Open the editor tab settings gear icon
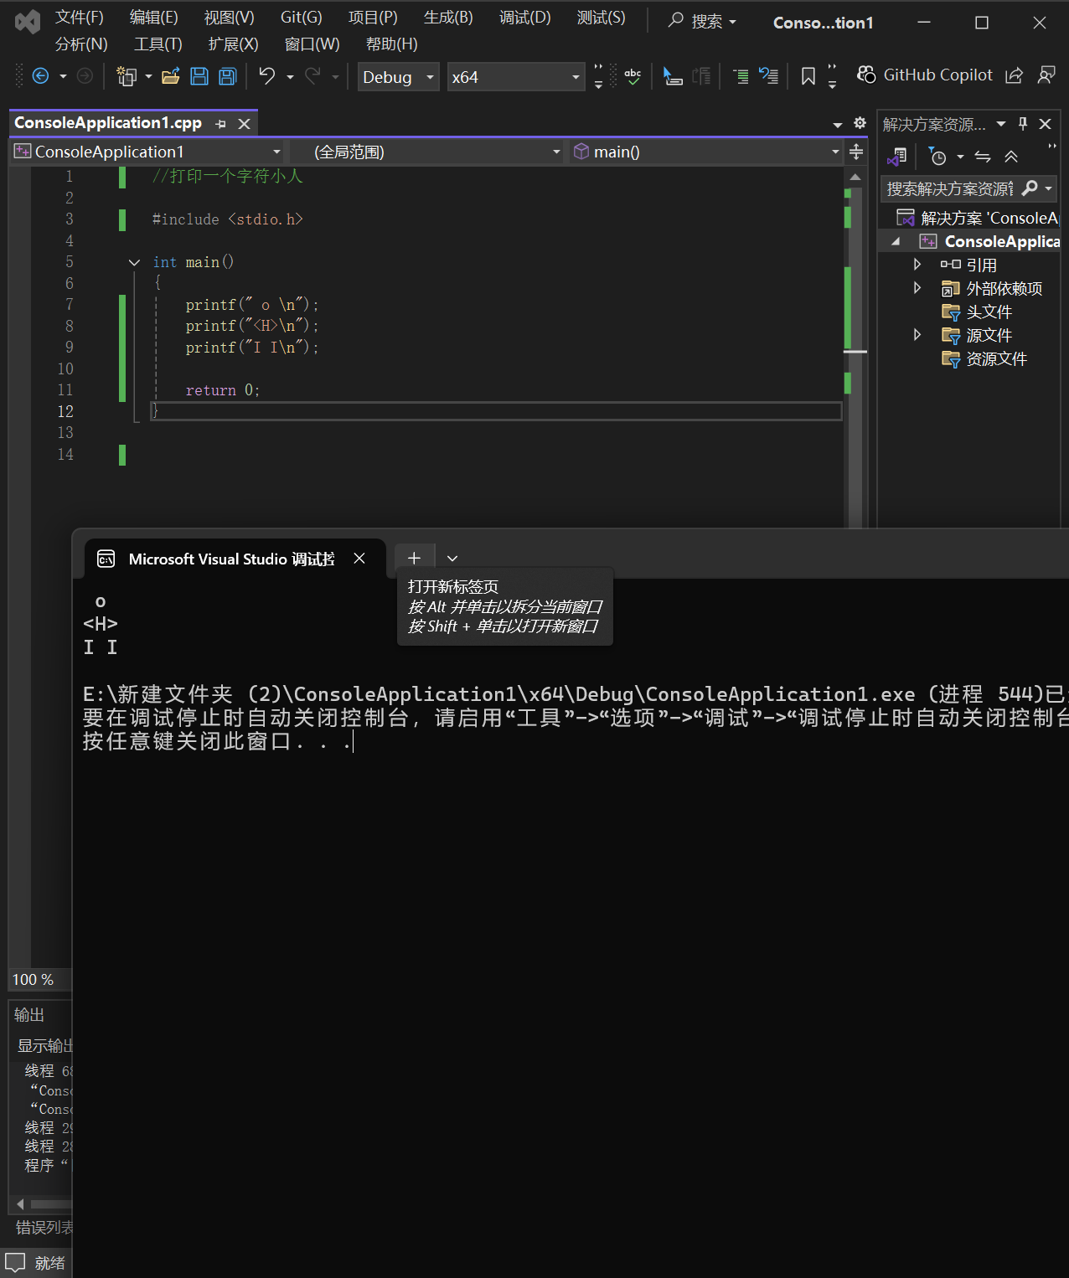Screen dimensions: 1069x1278 [x=860, y=123]
